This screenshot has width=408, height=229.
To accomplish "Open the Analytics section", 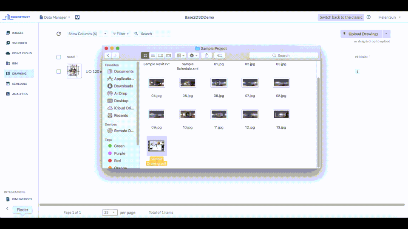I will click(x=17, y=94).
